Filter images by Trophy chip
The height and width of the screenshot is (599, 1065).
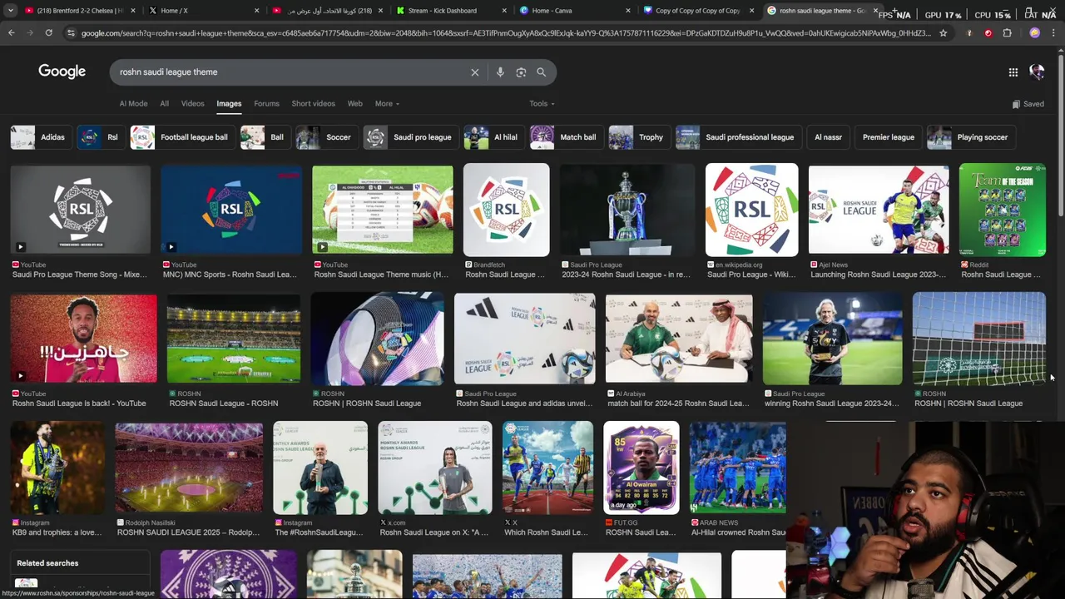tap(638, 137)
